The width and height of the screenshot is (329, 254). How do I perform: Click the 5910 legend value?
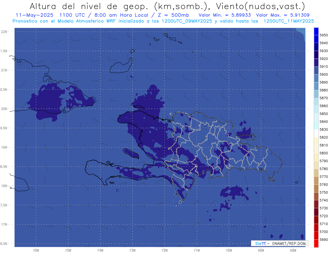click(324, 67)
